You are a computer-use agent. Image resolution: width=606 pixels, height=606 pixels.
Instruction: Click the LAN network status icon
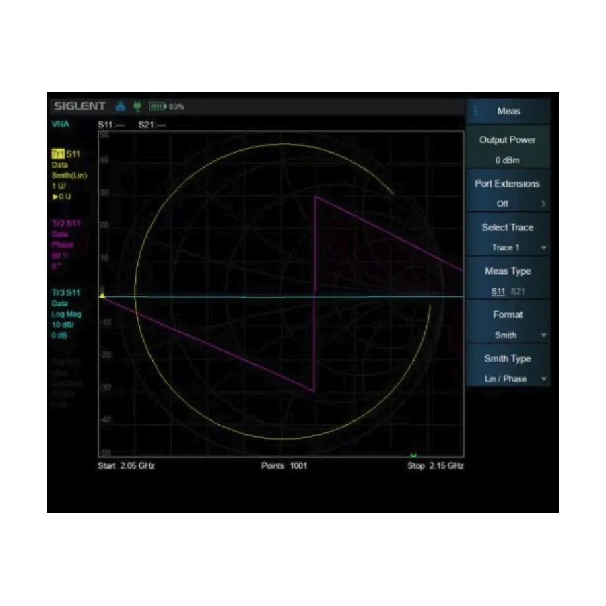[120, 106]
